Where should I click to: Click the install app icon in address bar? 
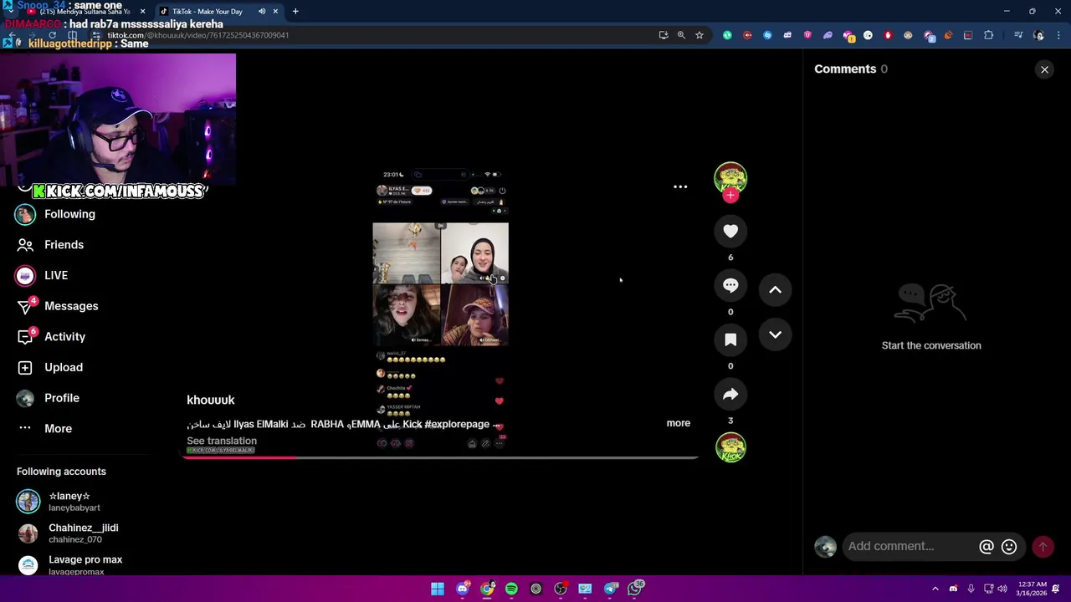664,35
